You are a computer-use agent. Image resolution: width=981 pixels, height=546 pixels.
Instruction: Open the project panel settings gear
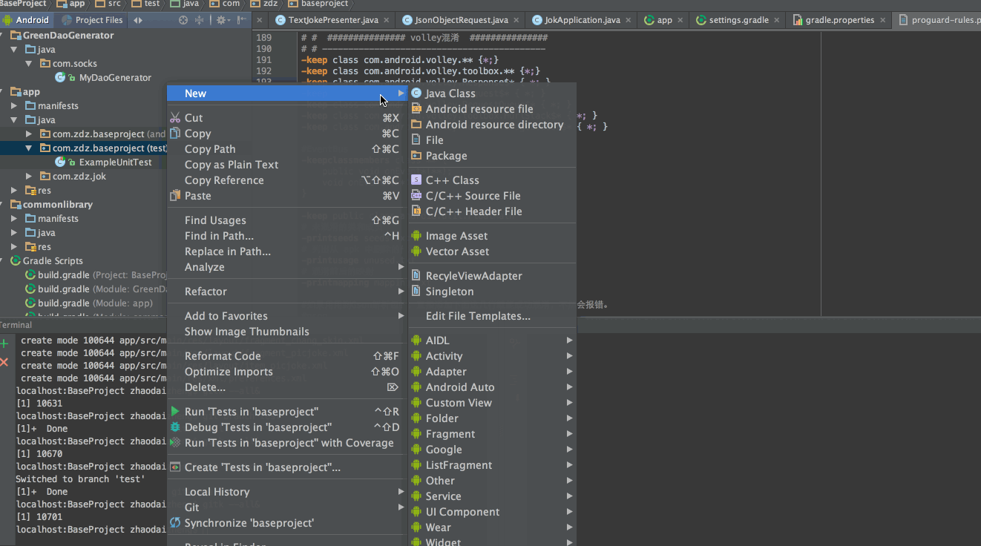[x=221, y=20]
